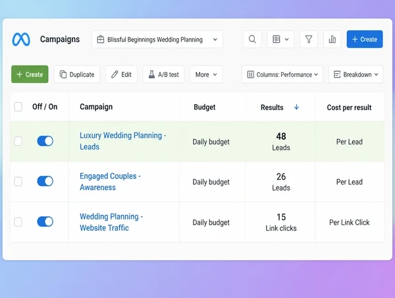Open the More dropdown
Screen dimensions: 395x298
click(206, 74)
